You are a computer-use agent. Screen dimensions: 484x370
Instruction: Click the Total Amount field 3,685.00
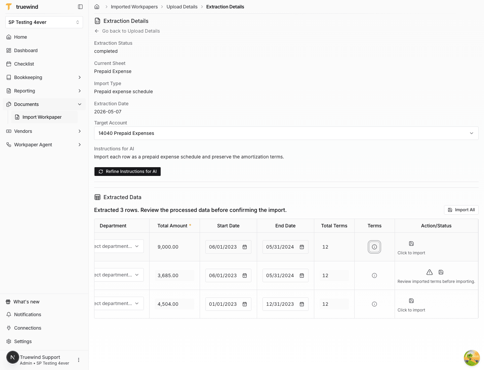pos(174,275)
